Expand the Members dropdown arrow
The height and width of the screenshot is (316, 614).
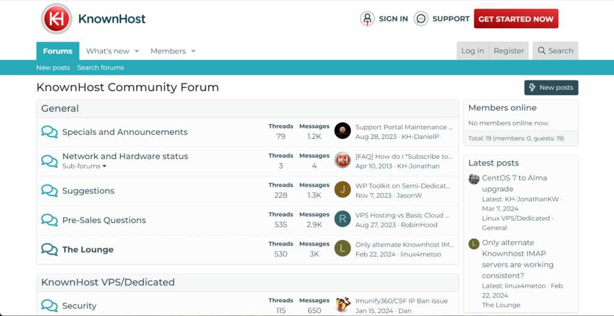[193, 52]
